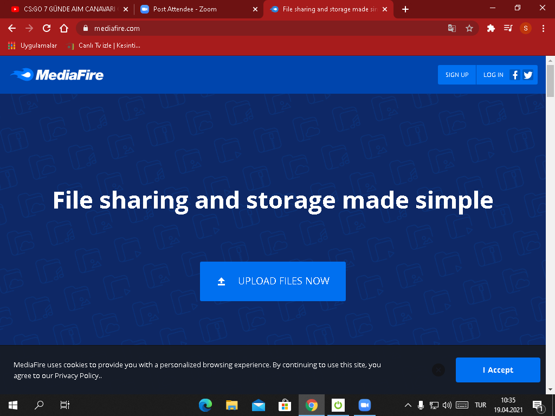Open the network status tray icon

pos(434,405)
